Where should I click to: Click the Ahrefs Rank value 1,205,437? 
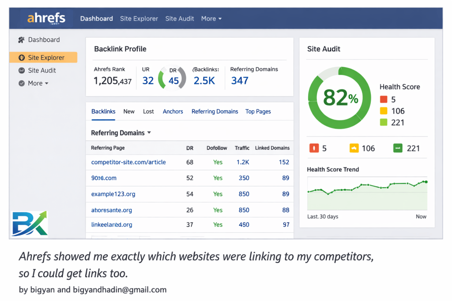(x=113, y=81)
